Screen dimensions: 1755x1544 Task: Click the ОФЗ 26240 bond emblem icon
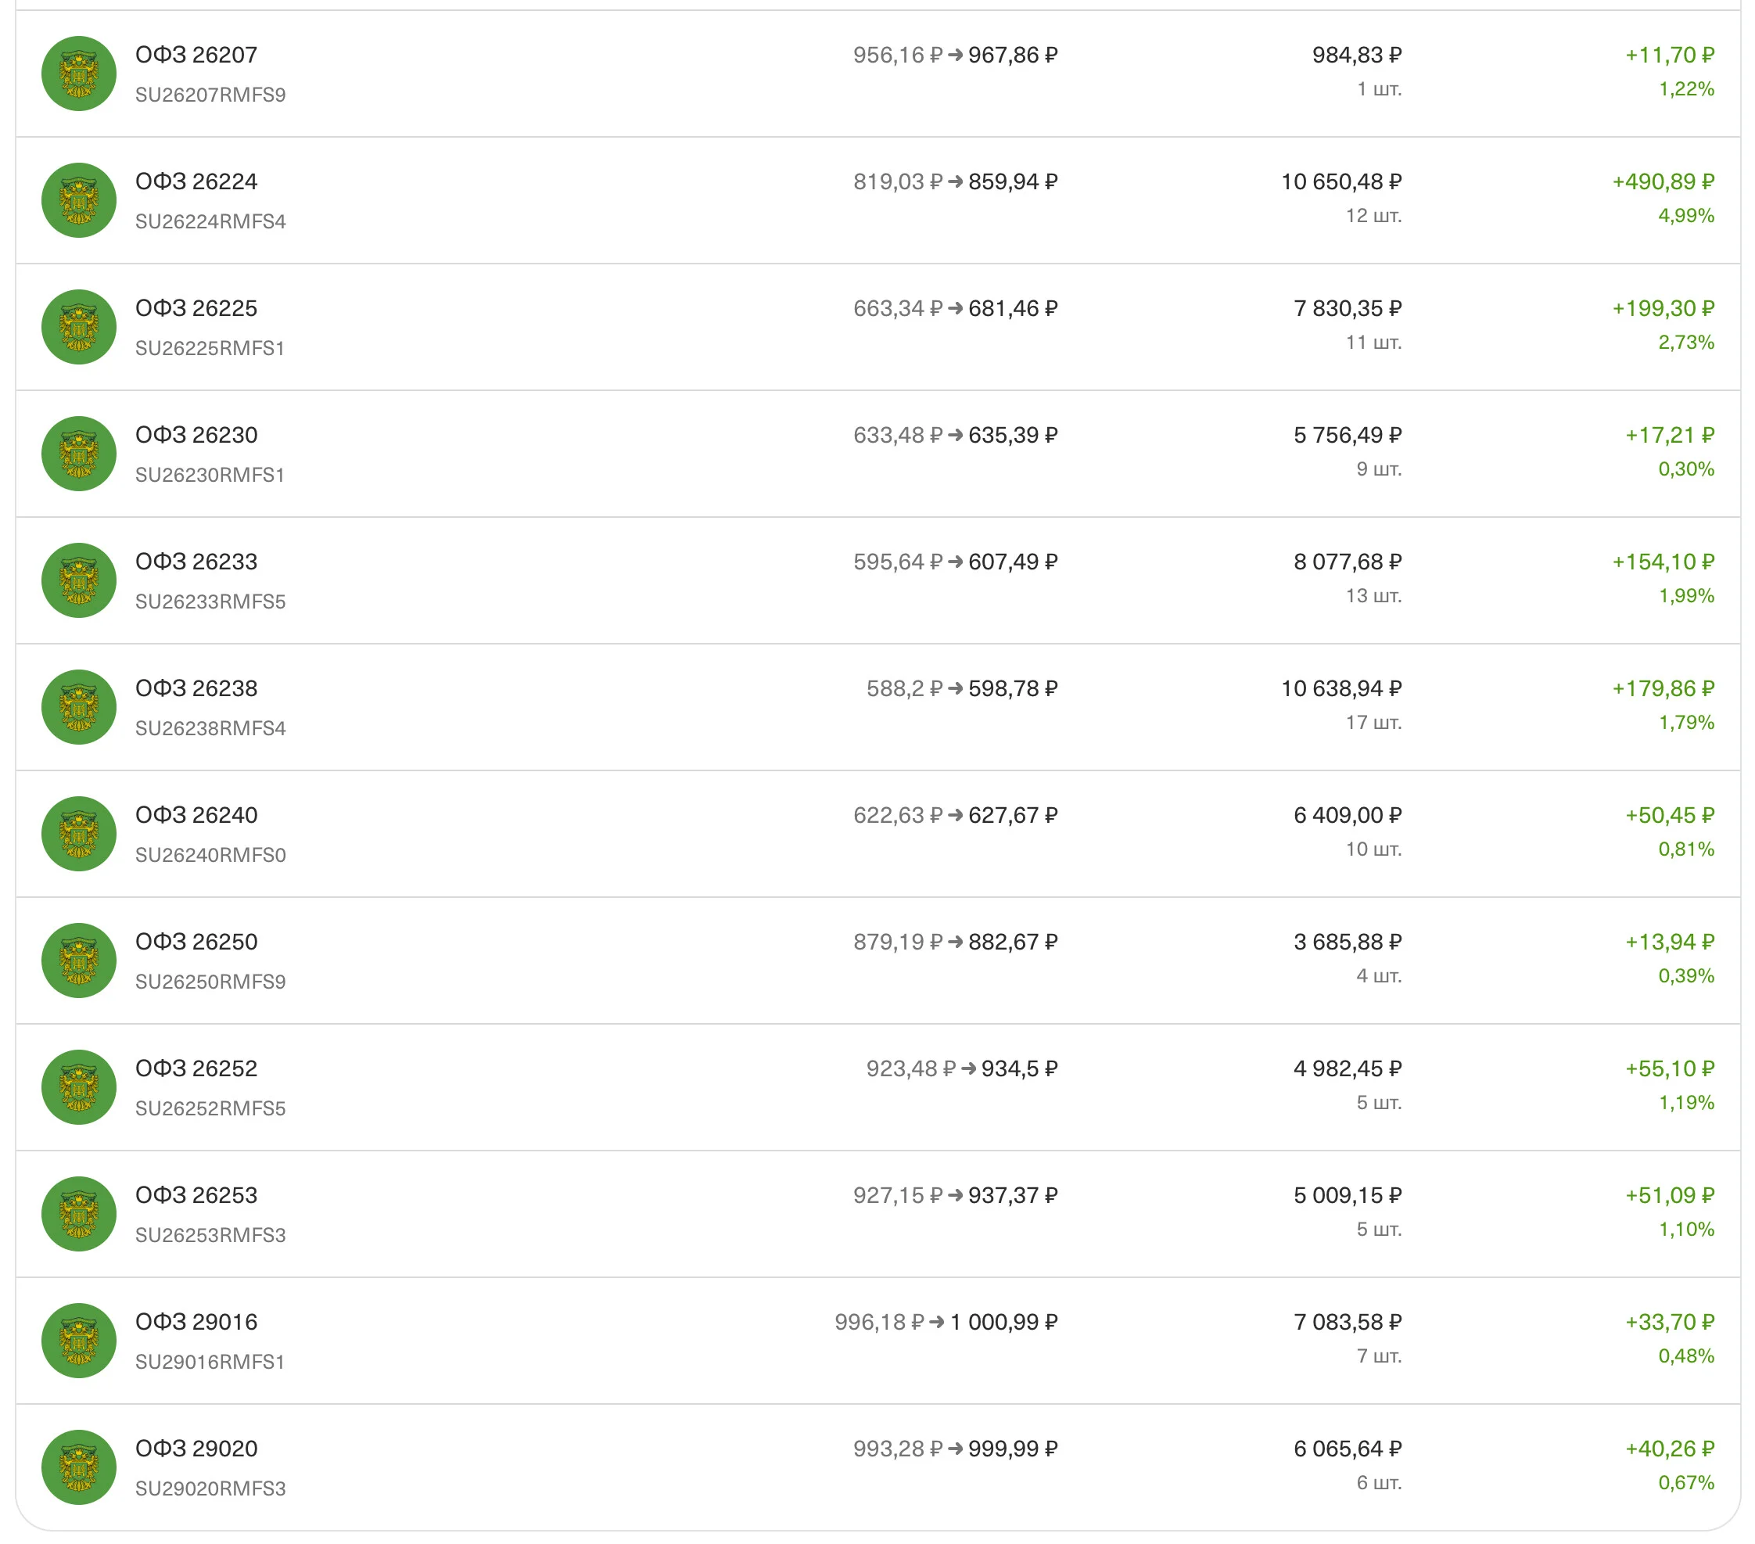tap(79, 834)
